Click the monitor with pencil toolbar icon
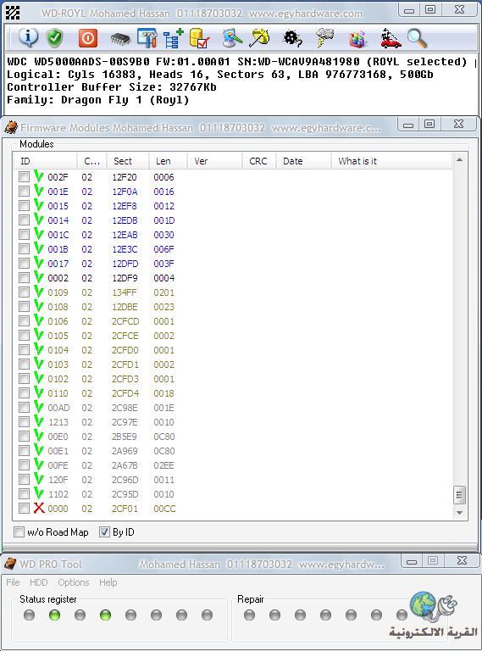 (232, 38)
